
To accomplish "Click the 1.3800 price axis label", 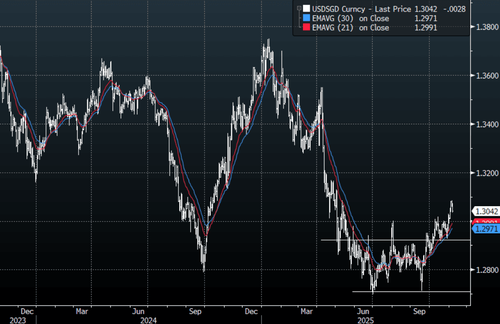I will (x=487, y=27).
